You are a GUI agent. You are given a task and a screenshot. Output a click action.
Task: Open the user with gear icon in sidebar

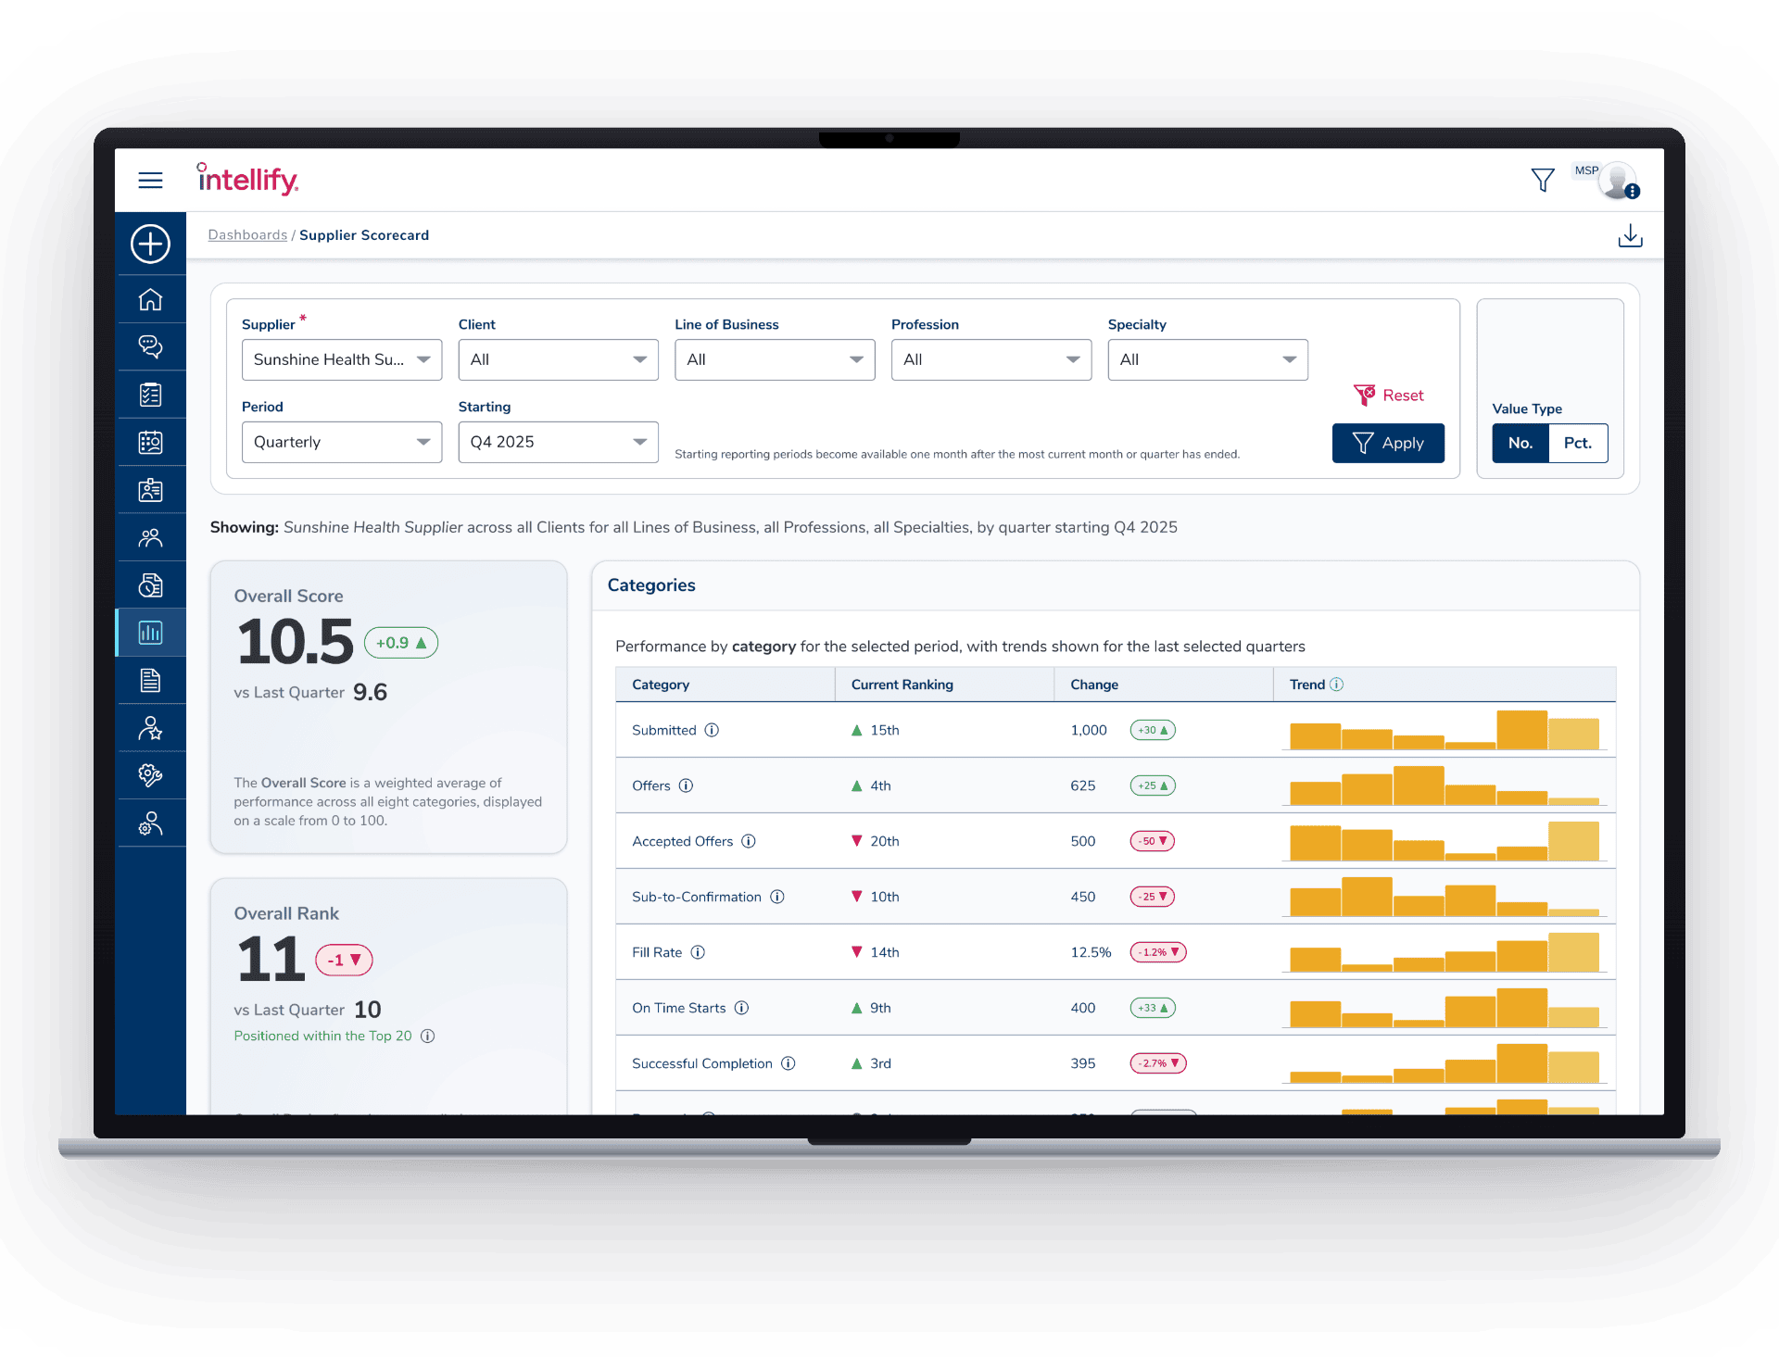tap(150, 823)
